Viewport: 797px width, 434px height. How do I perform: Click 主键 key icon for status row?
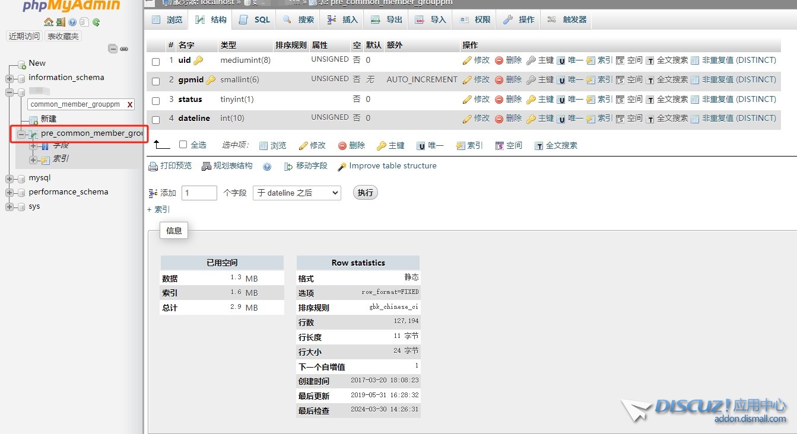pyautogui.click(x=531, y=100)
